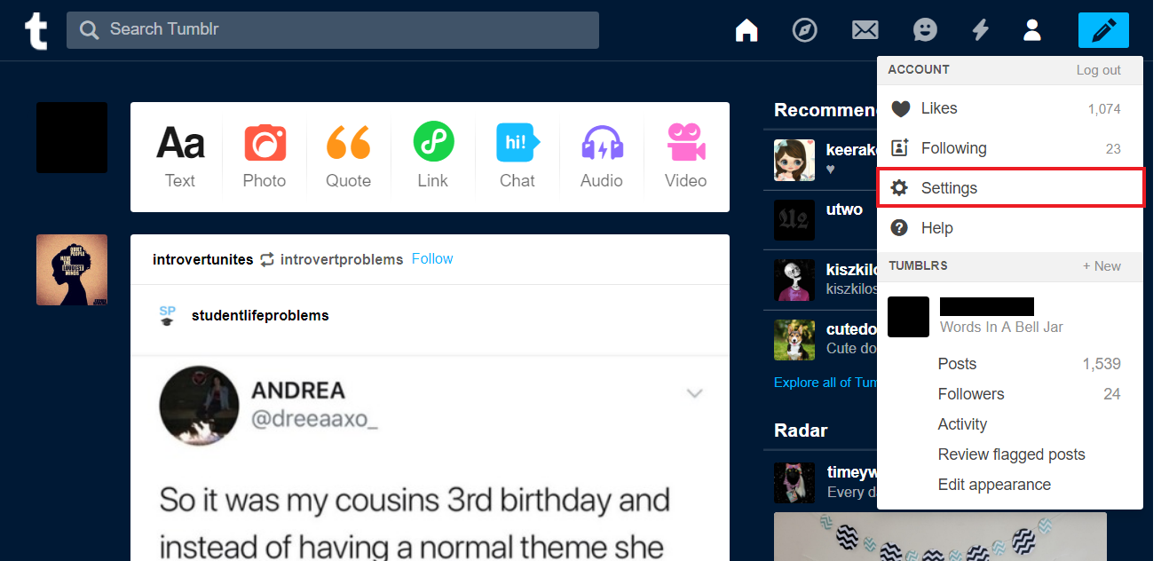Open the blue pencil compose button
This screenshot has width=1169, height=561.
point(1102,29)
